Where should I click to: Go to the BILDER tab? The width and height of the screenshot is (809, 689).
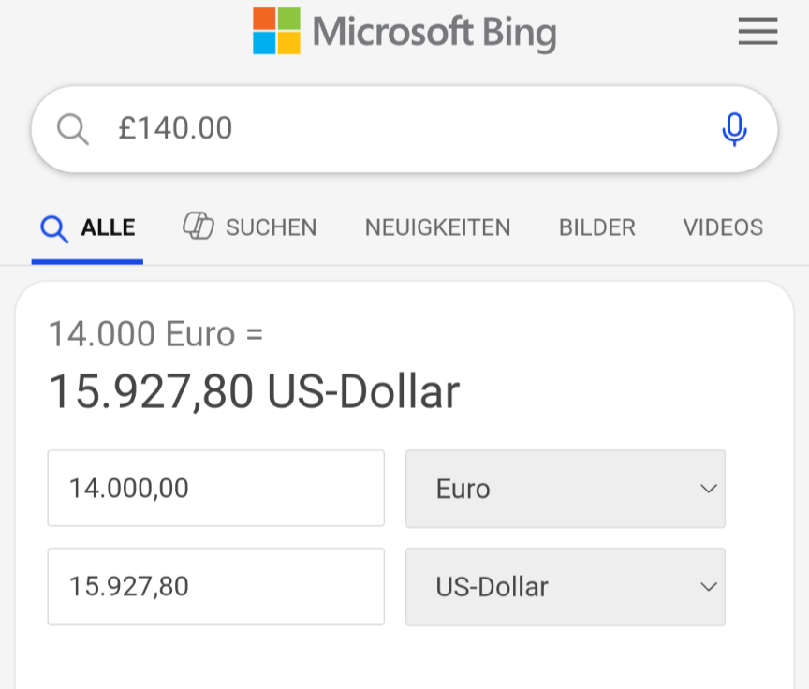point(596,227)
